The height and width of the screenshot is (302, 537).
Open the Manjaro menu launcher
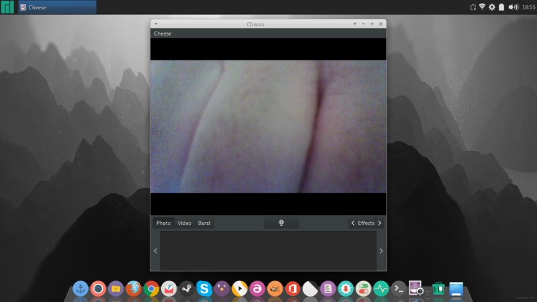click(7, 7)
